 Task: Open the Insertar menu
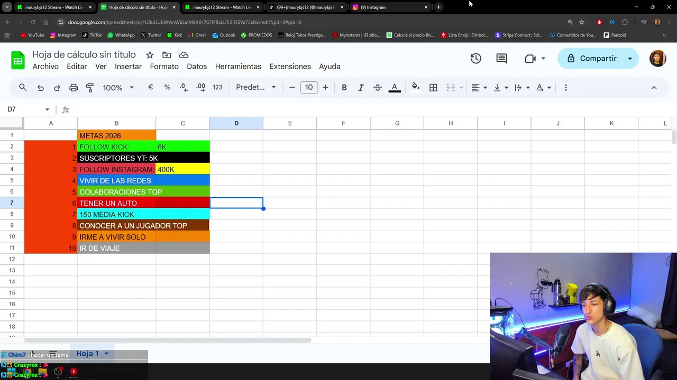pyautogui.click(x=128, y=66)
